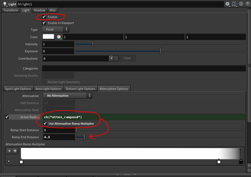Open the Spot Light Options tab
The image size is (251, 177).
18,89
